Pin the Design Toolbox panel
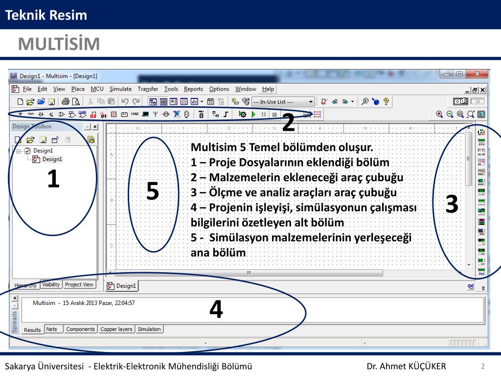 pos(88,127)
